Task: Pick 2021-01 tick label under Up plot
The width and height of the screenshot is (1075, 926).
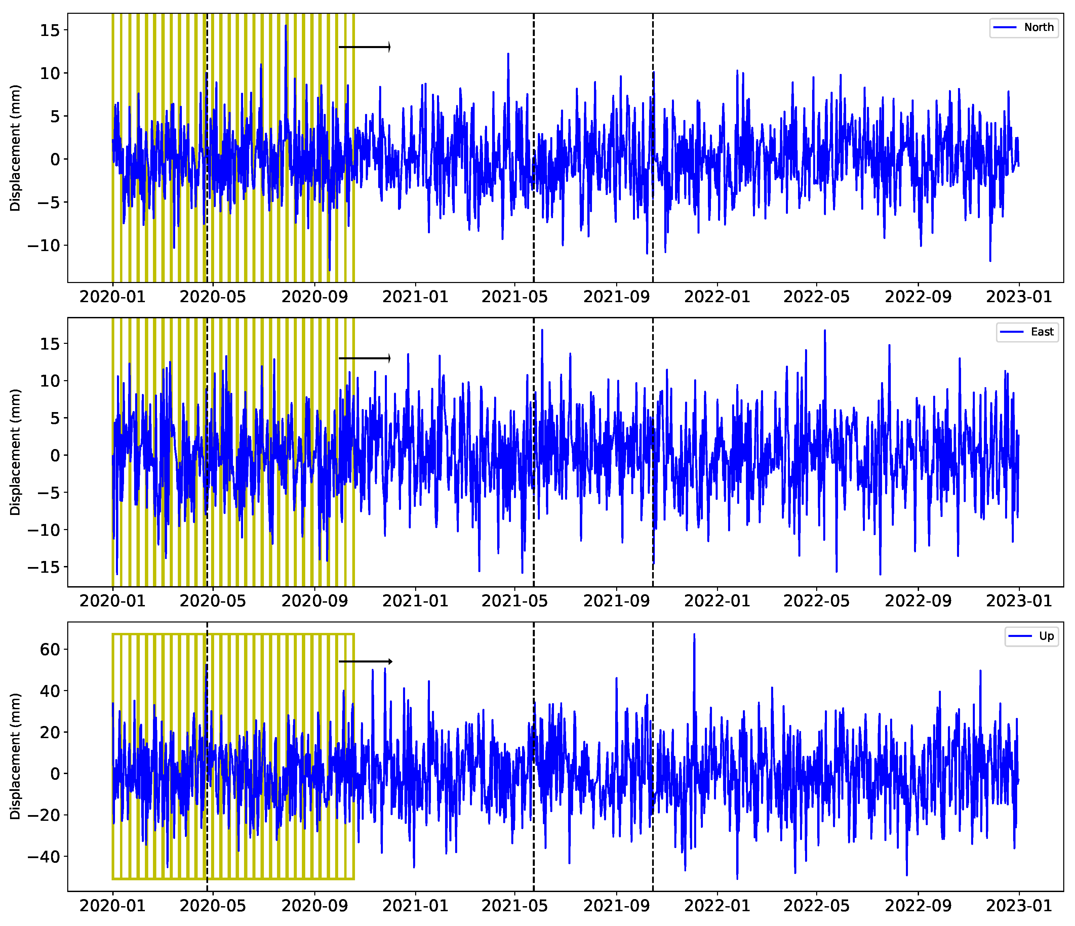Action: 415,905
